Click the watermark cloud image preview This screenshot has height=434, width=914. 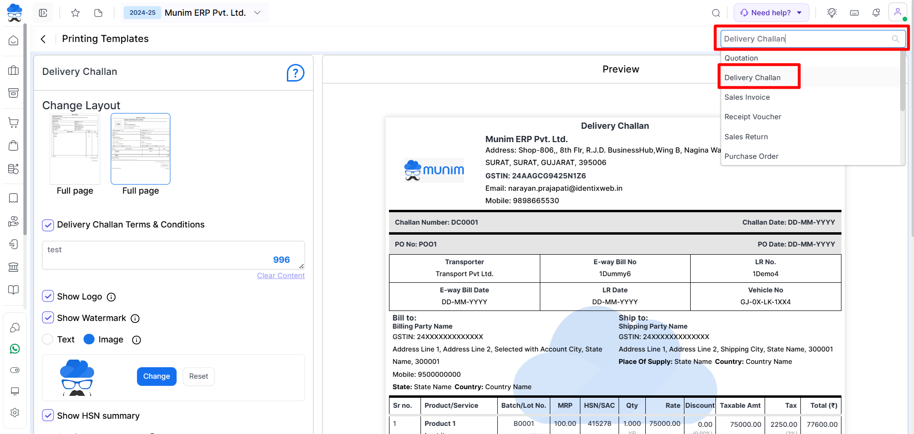click(77, 377)
